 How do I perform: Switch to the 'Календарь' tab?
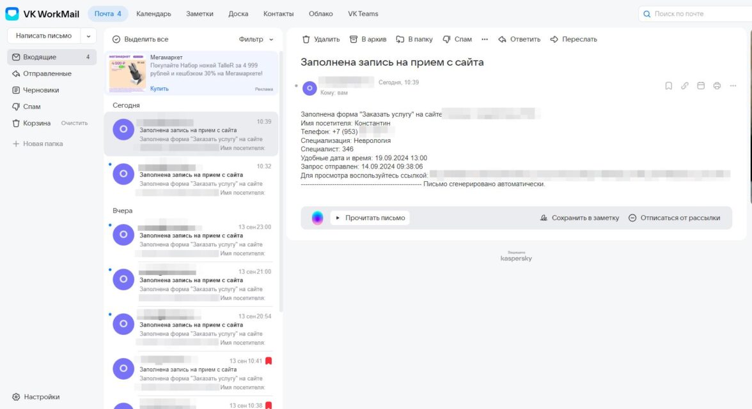153,13
